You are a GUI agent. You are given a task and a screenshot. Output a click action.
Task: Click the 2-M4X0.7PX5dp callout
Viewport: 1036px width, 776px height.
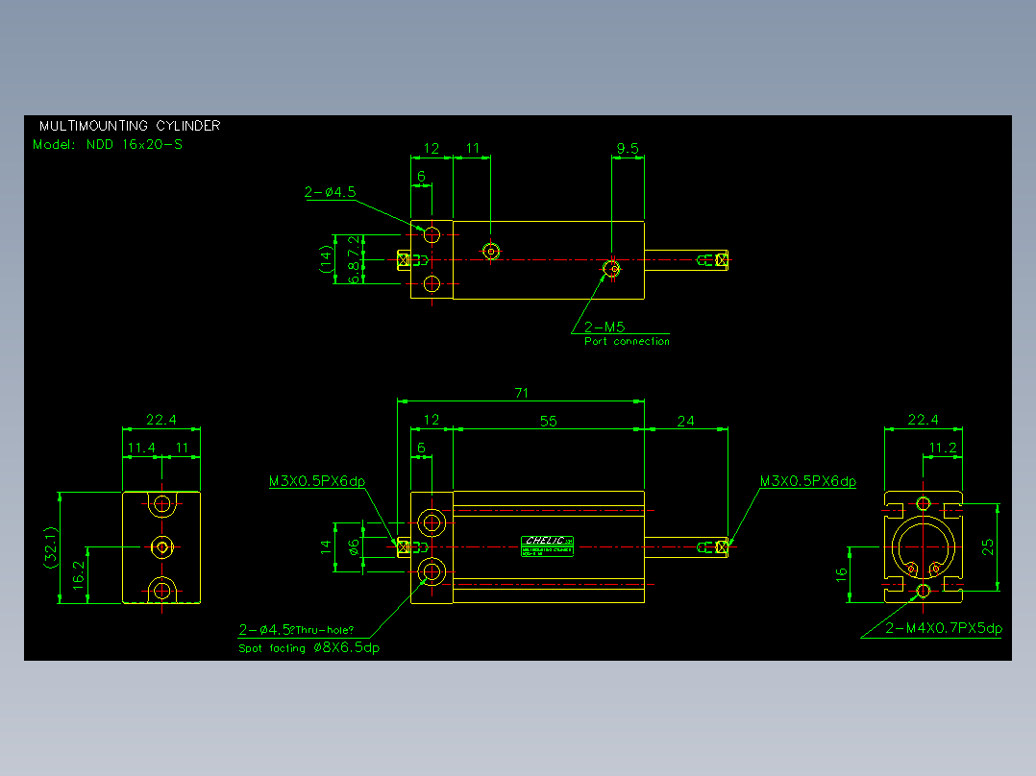tap(944, 628)
